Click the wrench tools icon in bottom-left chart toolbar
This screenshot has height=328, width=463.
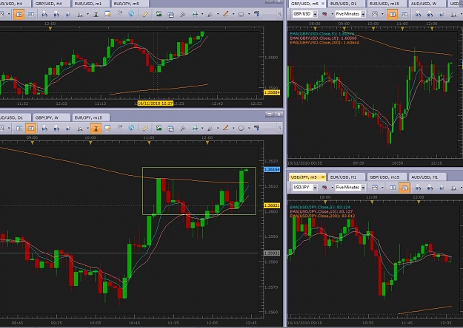[x=183, y=128]
